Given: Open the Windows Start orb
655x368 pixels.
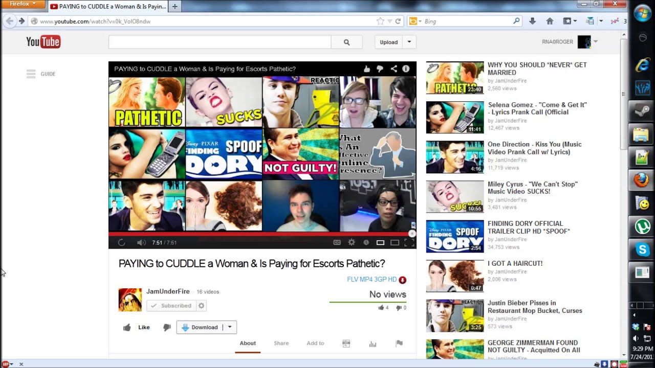Looking at the screenshot, I should 642,13.
